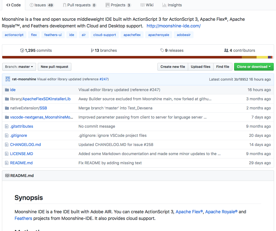
Task: Click the orange segment of language bar
Action: (x=249, y=57)
